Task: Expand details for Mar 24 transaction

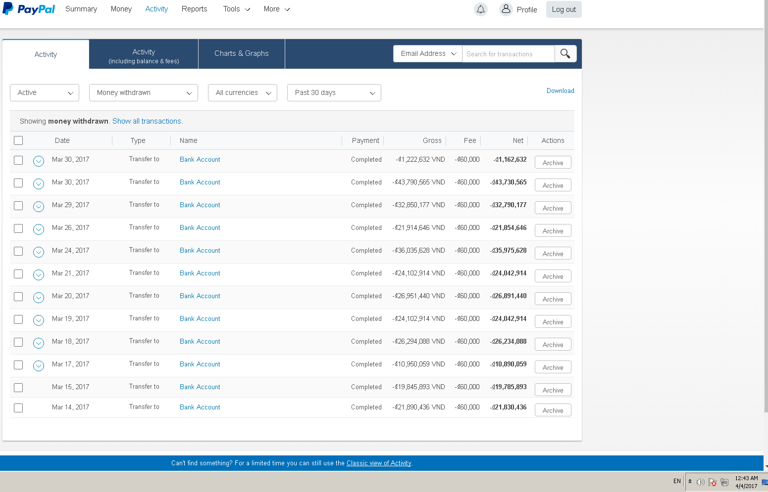Action: click(x=39, y=252)
